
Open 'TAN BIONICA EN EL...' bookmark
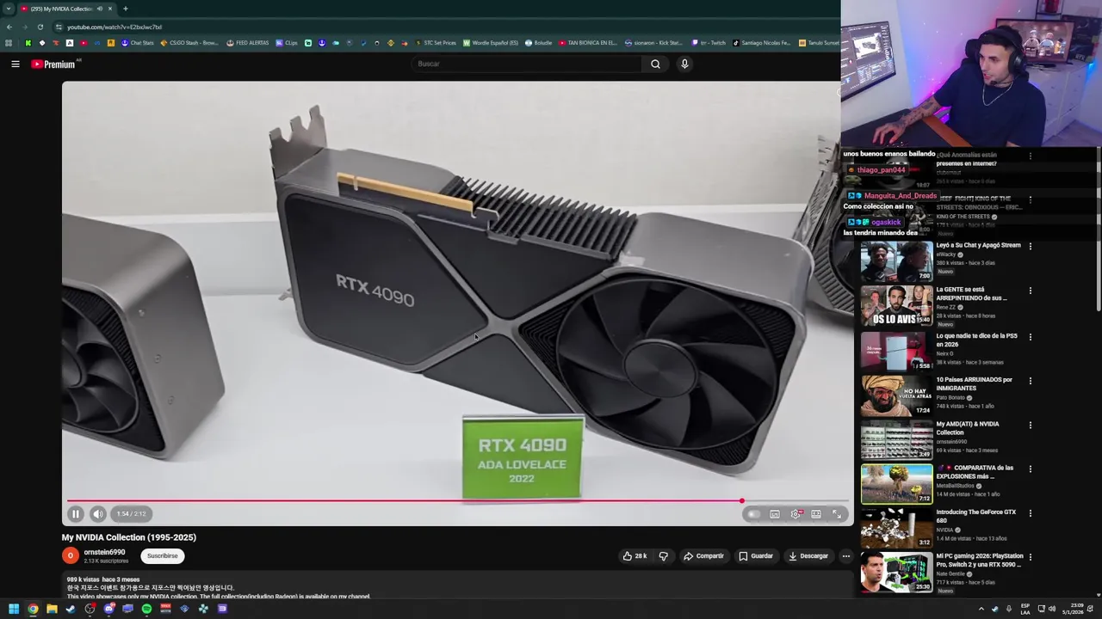point(588,43)
